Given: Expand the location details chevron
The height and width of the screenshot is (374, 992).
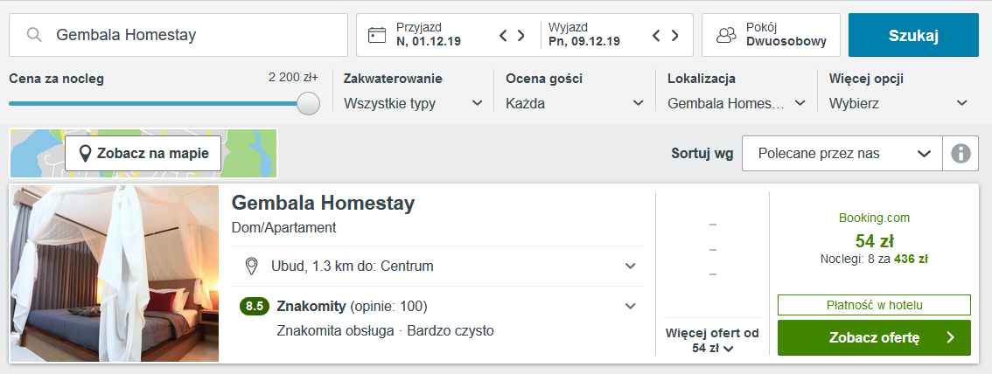Looking at the screenshot, I should 630,266.
